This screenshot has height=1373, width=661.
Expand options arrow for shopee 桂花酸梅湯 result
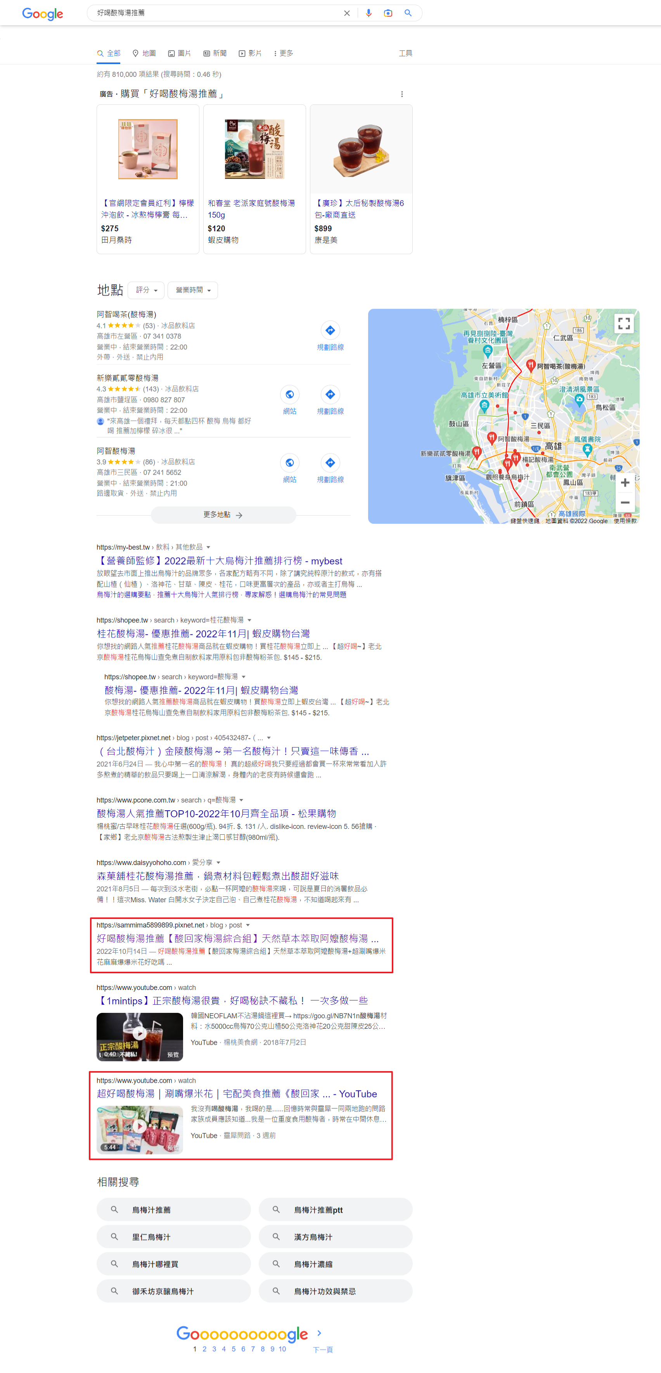pos(249,620)
